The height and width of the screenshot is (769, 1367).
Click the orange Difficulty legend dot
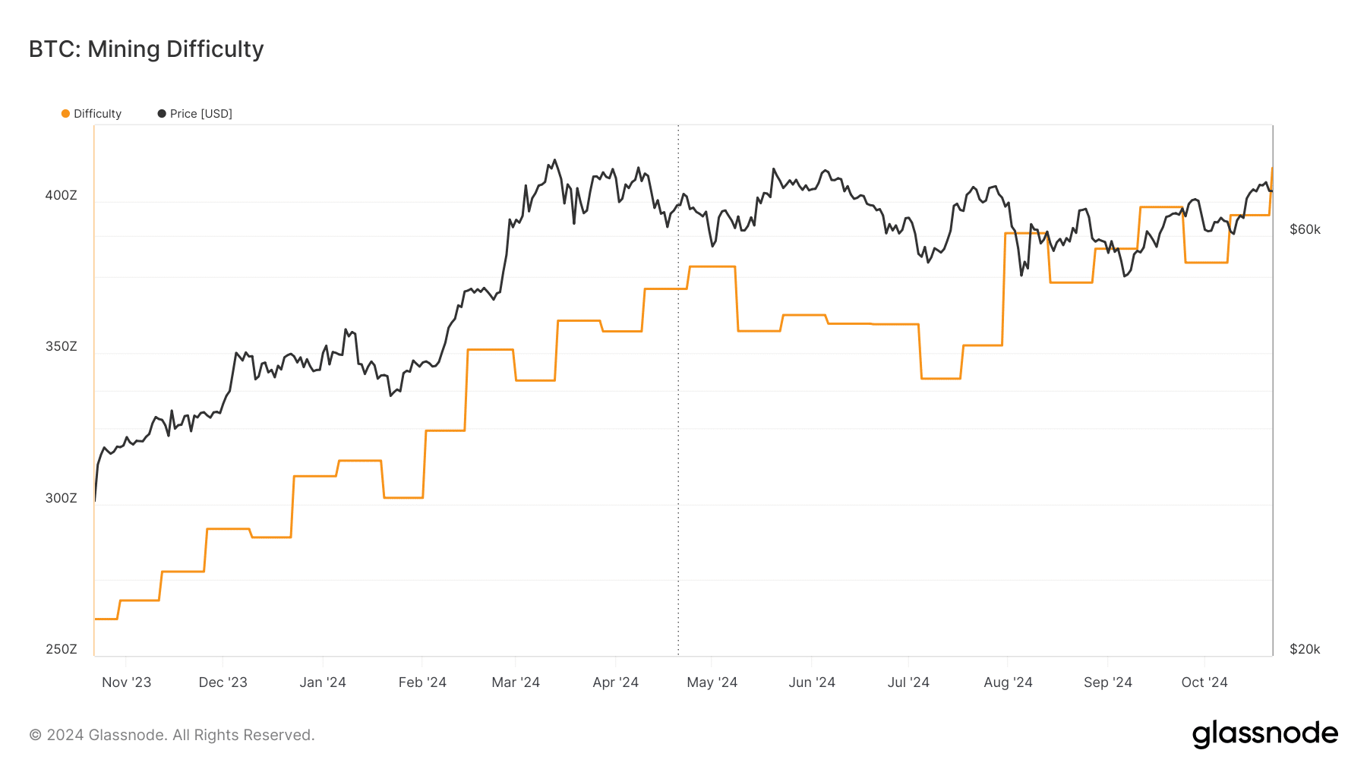pos(65,114)
